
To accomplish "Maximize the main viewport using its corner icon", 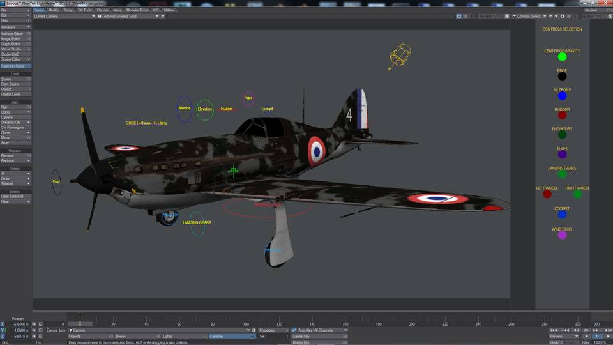I will (x=507, y=16).
